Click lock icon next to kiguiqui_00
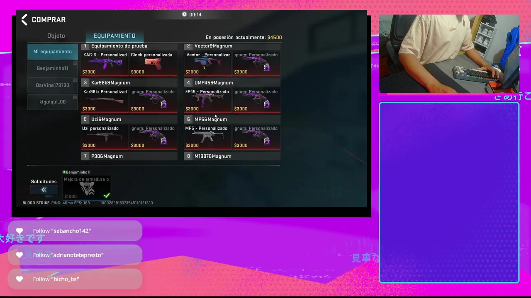531x298 pixels. (75, 97)
